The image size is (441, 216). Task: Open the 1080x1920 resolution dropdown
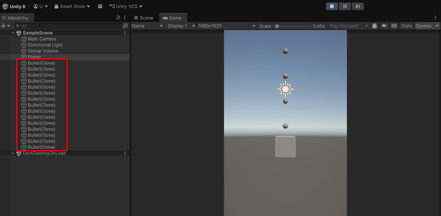[226, 26]
